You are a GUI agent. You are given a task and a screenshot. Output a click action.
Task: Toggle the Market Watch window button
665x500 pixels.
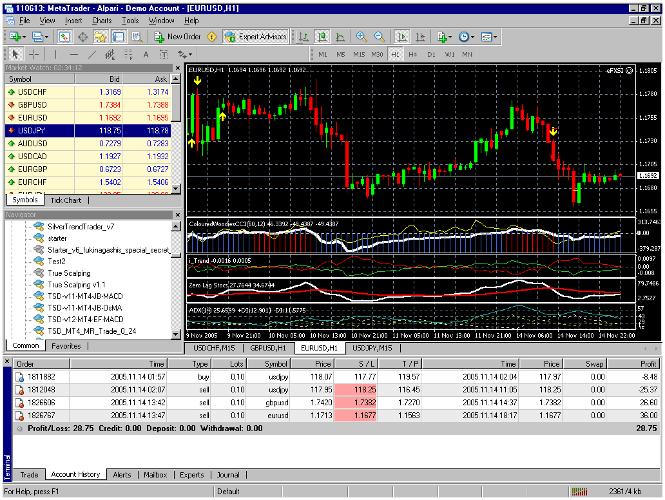[64, 37]
